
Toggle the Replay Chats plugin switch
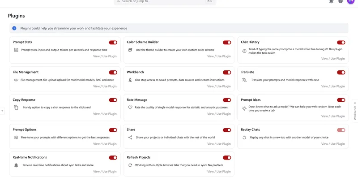point(341,130)
